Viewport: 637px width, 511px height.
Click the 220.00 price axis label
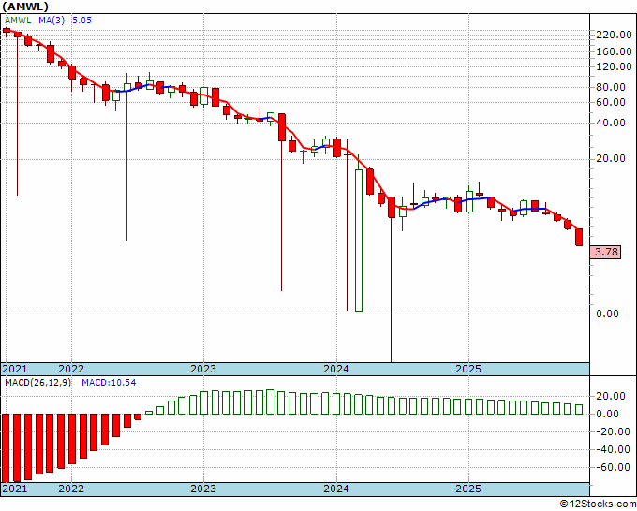coord(614,35)
